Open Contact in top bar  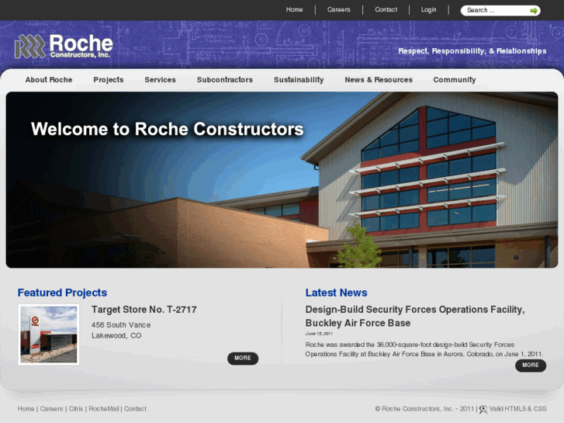click(386, 10)
